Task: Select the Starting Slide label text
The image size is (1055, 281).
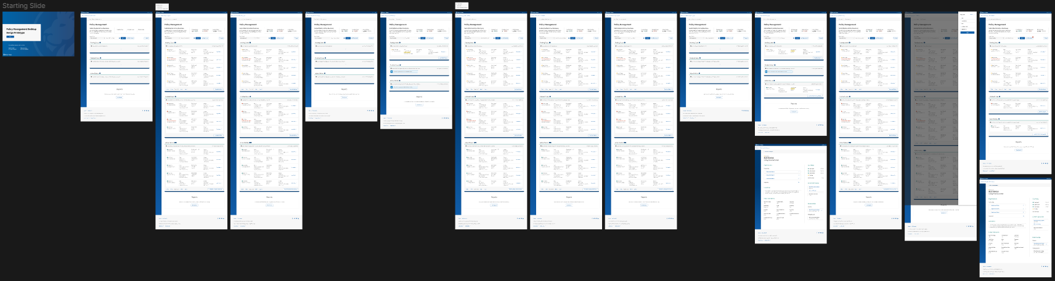Action: tap(23, 6)
